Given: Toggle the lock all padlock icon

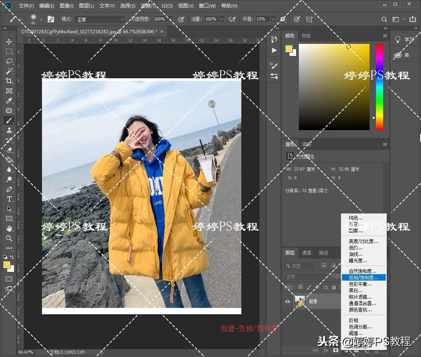Looking at the screenshot, I should (334, 287).
